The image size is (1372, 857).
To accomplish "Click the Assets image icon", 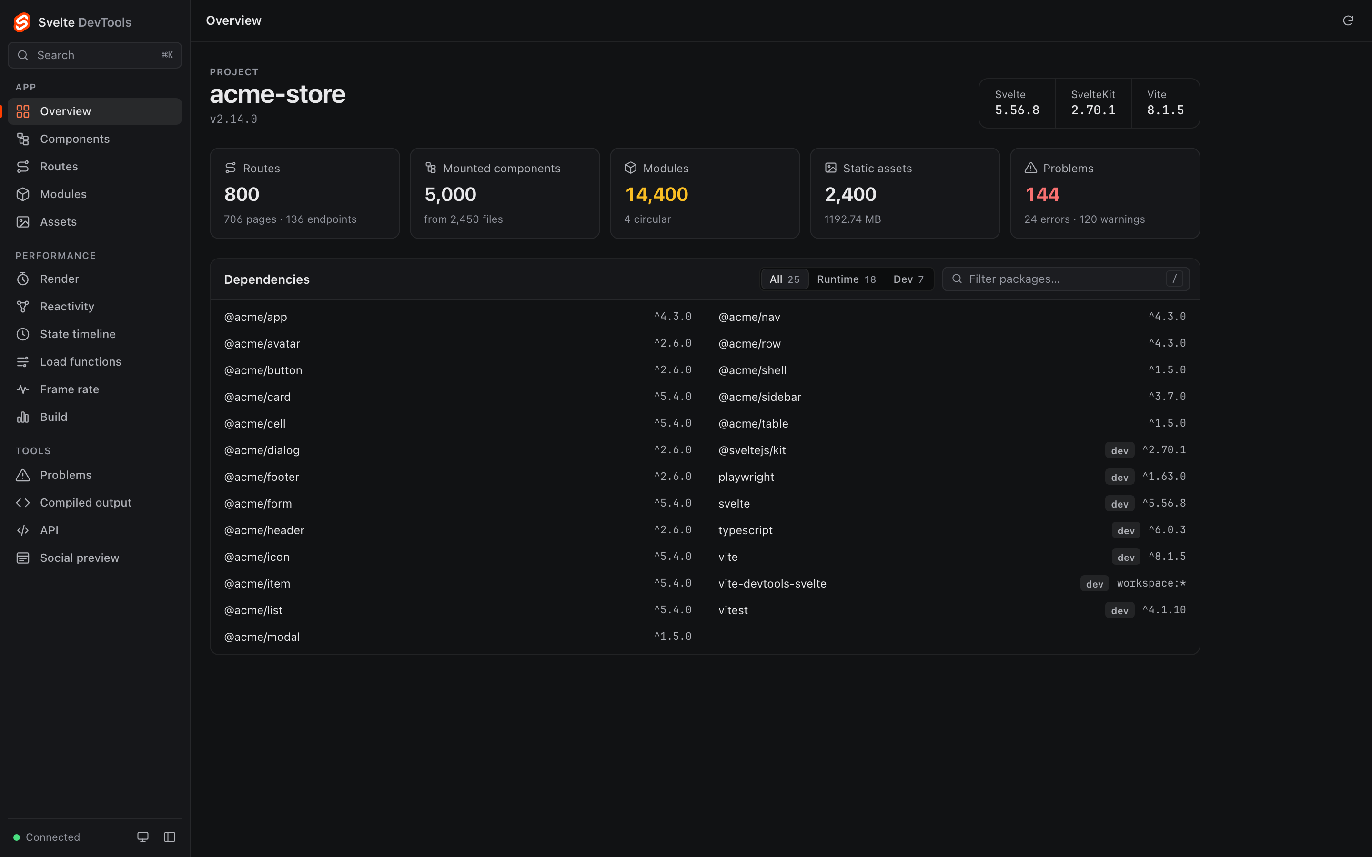I will pos(23,221).
